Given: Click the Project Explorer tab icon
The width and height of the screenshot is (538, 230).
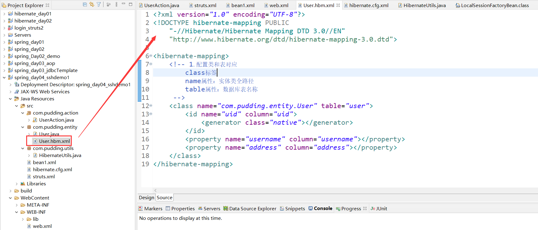Looking at the screenshot, I should tap(4, 5).
